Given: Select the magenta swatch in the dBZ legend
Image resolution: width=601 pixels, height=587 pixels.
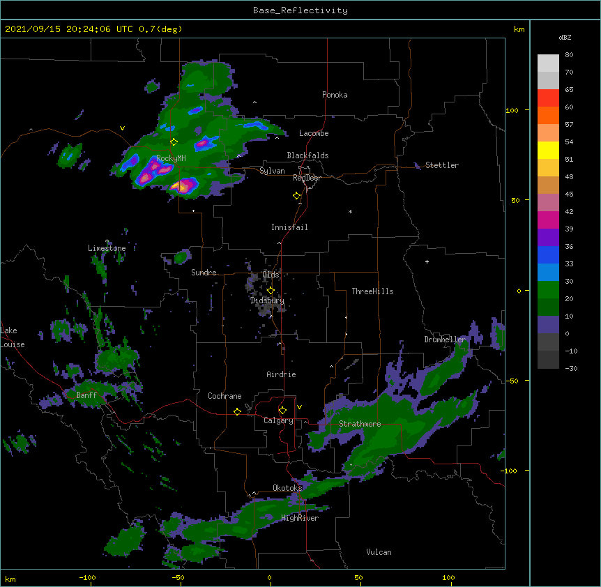Looking at the screenshot, I should [548, 220].
